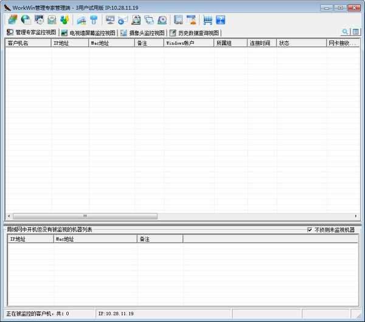Close the WorkWin window

[x=354, y=8]
